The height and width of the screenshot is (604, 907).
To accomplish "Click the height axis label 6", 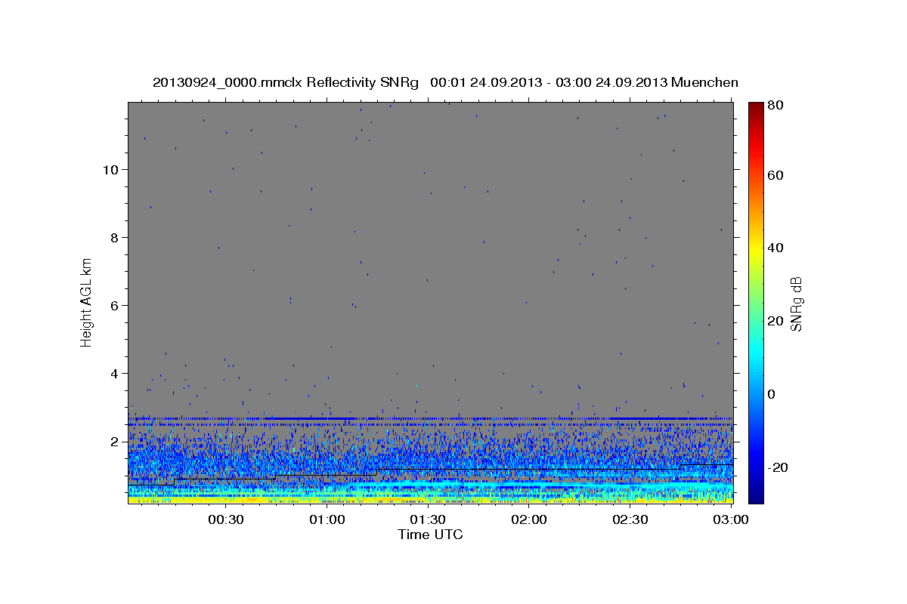I will pos(114,306).
